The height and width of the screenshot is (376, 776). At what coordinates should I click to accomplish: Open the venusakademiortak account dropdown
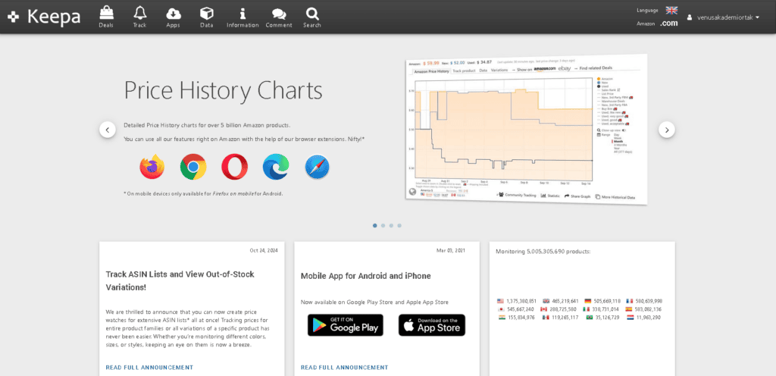click(723, 17)
